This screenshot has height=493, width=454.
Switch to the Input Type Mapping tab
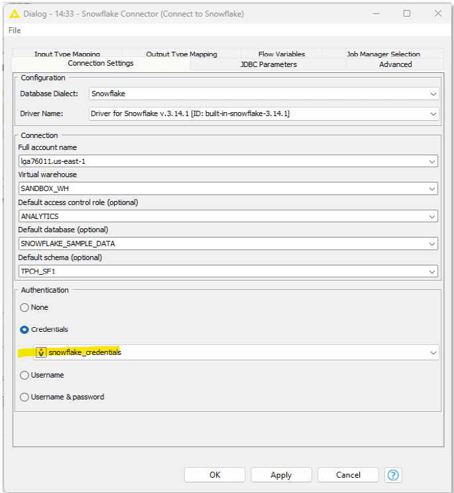(67, 54)
